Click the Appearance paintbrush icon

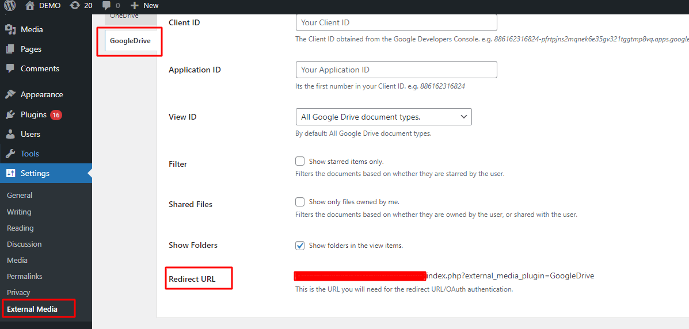[10, 94]
